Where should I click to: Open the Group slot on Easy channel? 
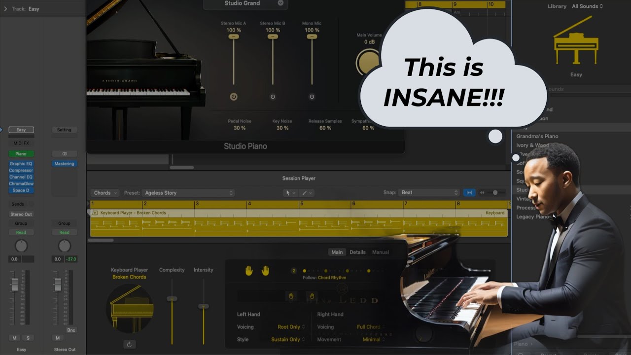tap(21, 223)
